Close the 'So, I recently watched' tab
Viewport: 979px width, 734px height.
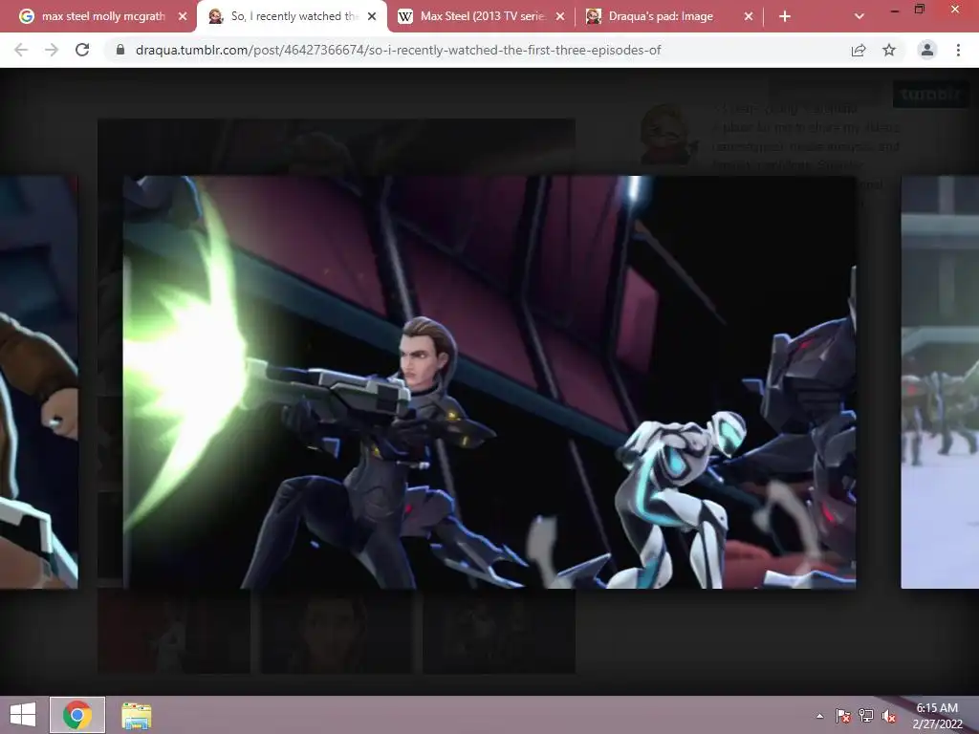(372, 16)
